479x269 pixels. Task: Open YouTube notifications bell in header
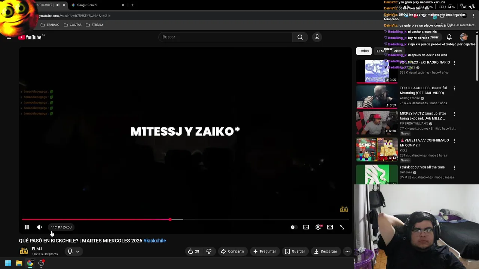449,37
